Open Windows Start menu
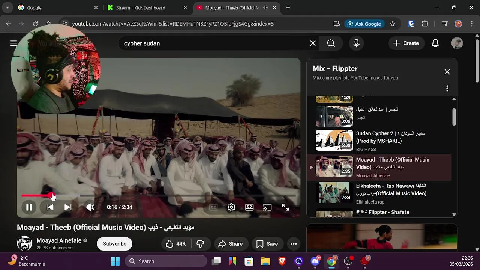 115,261
